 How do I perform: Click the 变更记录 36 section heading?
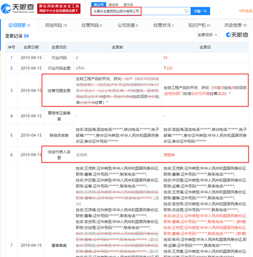[17, 36]
